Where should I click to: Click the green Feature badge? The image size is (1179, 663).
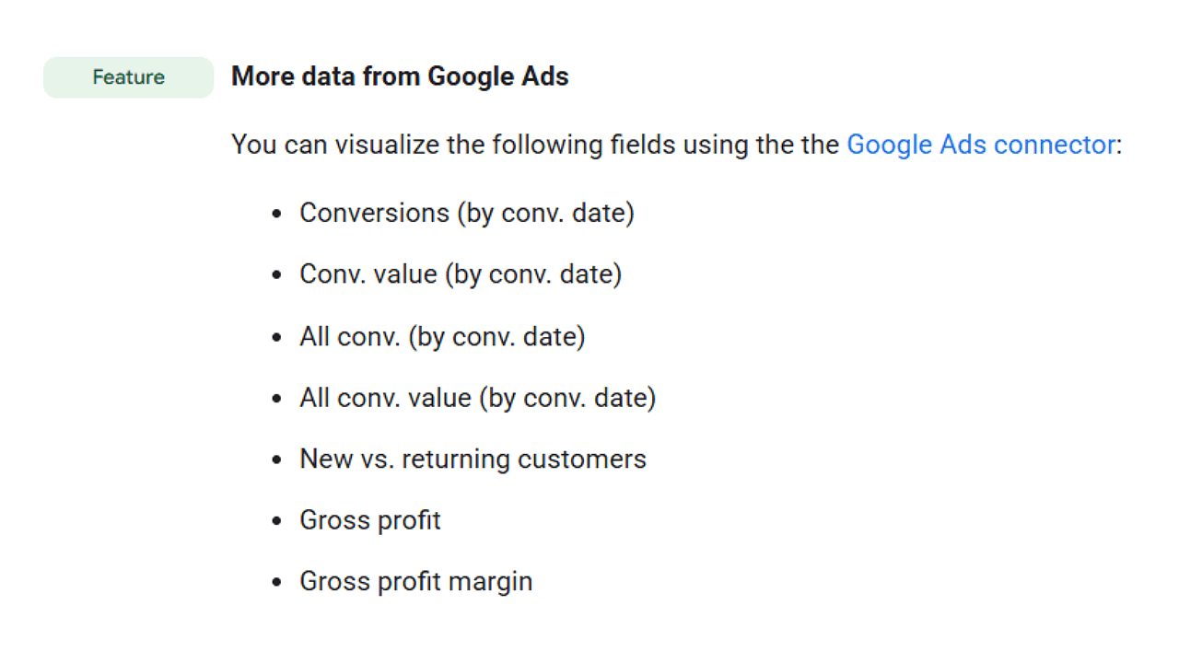(128, 77)
